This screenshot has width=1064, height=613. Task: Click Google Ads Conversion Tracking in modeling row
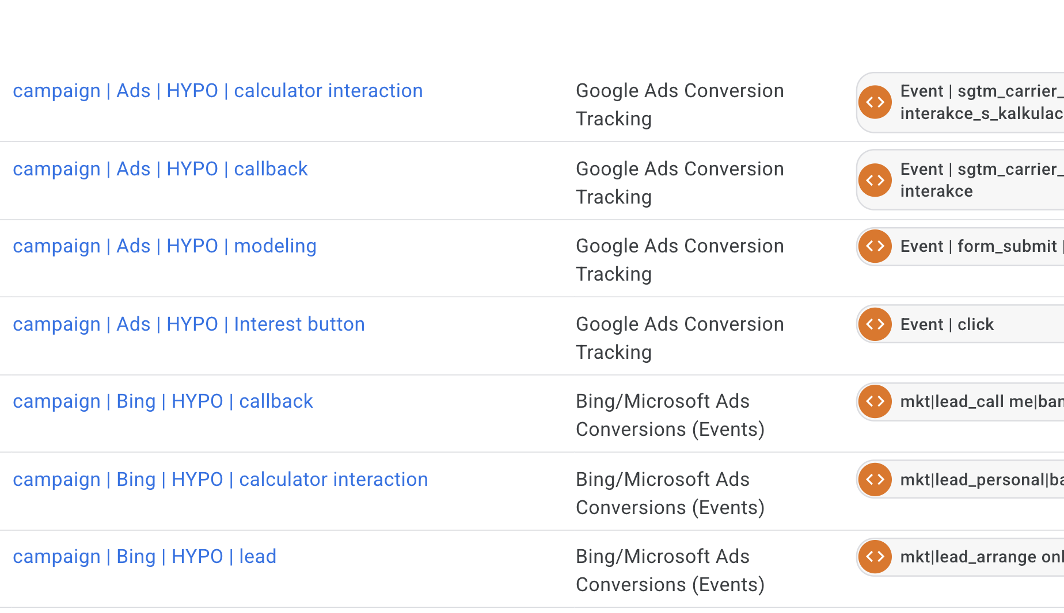[x=679, y=260]
